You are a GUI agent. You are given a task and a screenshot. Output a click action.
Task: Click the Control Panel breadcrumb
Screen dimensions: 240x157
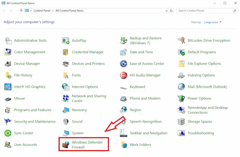point(42,11)
